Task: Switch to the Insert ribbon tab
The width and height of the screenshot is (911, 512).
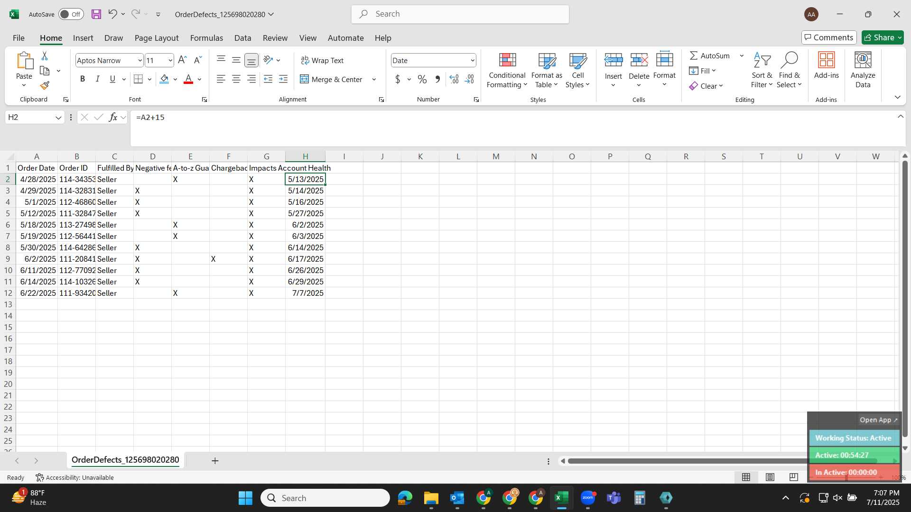Action: [x=83, y=38]
